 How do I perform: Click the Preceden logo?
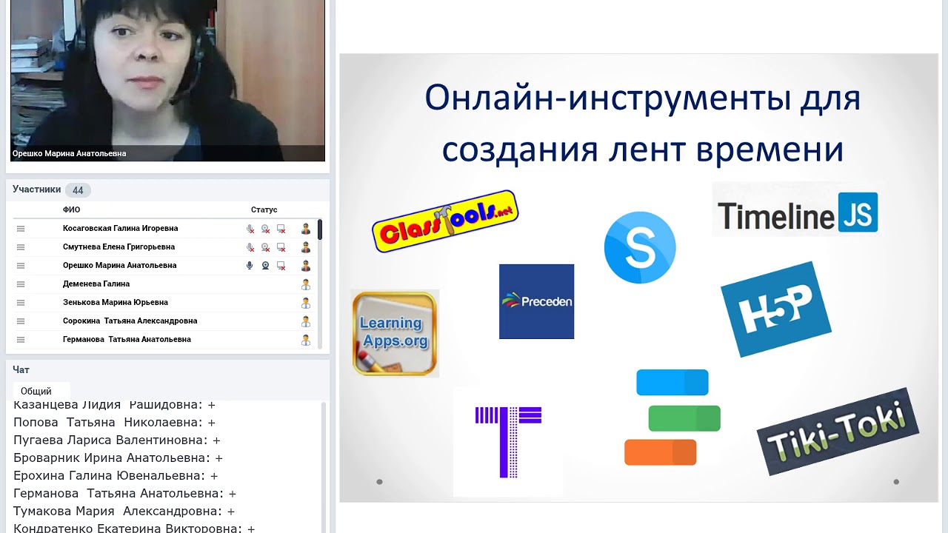536,301
